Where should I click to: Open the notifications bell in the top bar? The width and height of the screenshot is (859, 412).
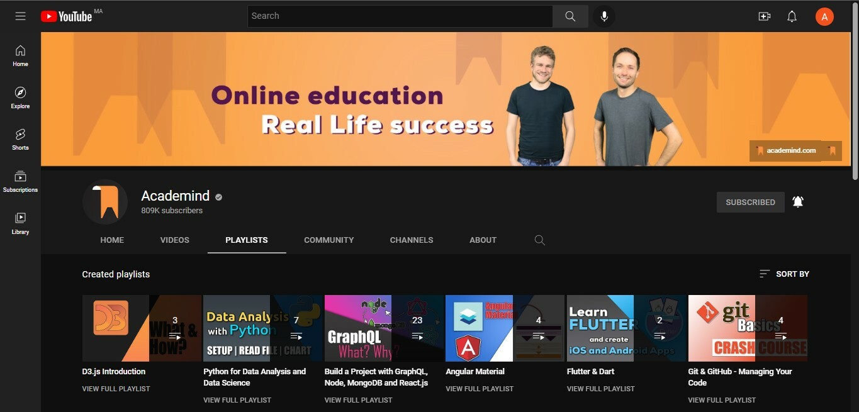coord(792,16)
